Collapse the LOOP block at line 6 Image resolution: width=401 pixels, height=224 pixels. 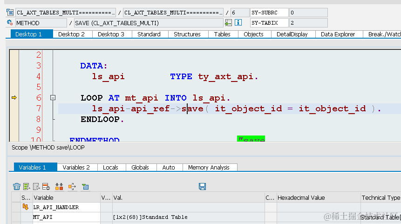click(x=53, y=97)
